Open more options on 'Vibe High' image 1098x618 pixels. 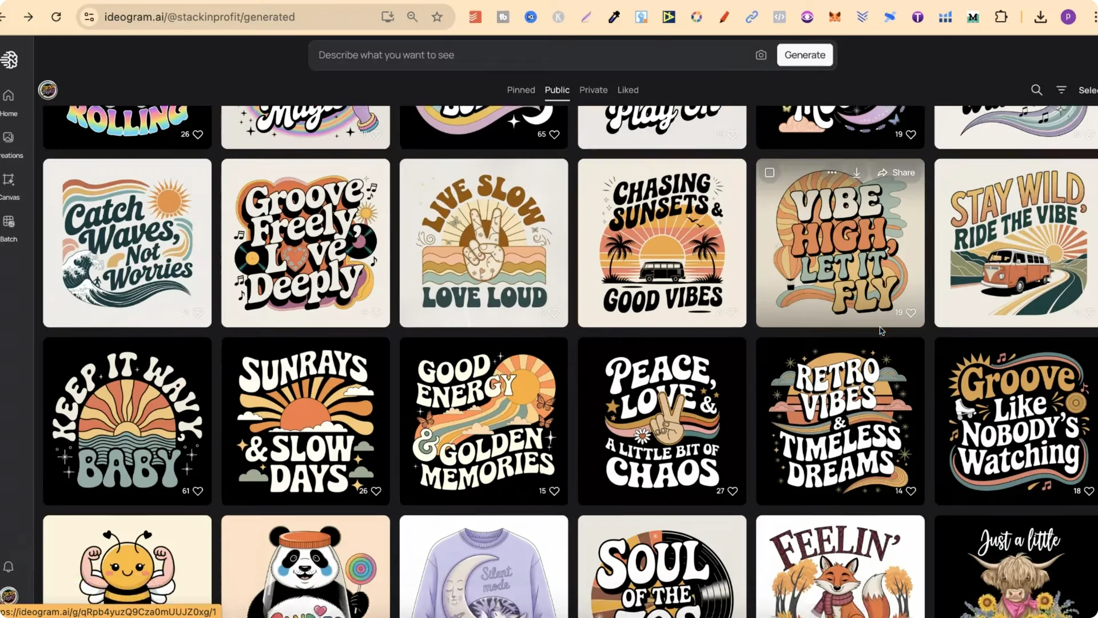point(832,172)
